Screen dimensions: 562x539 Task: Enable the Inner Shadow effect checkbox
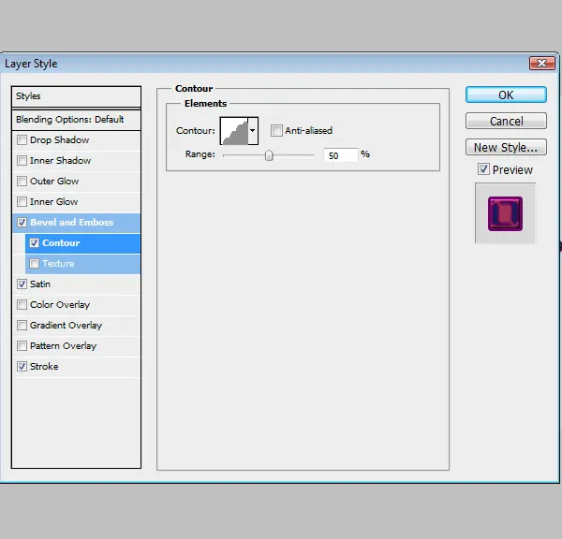click(x=22, y=160)
